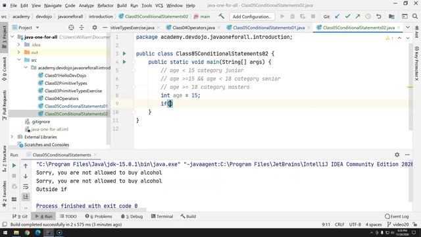Open the Project panel settings gear
This screenshot has width=421, height=237.
point(95,28)
